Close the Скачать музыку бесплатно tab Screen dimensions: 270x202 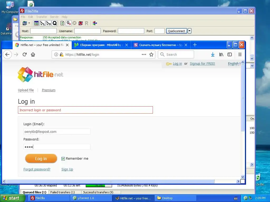186,45
